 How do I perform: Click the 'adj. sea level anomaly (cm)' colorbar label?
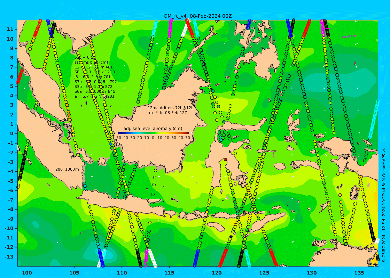click(153, 129)
